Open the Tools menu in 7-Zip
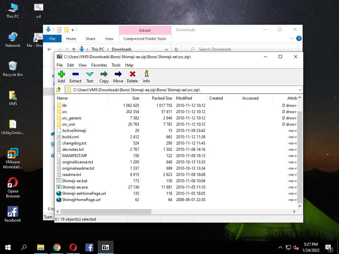The image size is (339, 254). pos(116,65)
